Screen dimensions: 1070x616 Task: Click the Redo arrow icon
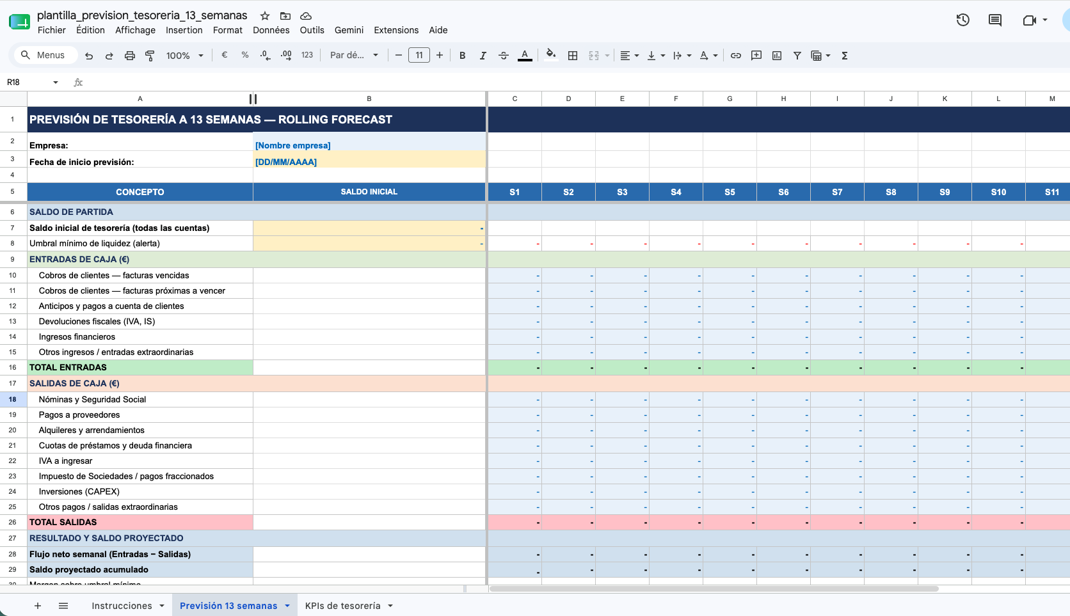(109, 56)
